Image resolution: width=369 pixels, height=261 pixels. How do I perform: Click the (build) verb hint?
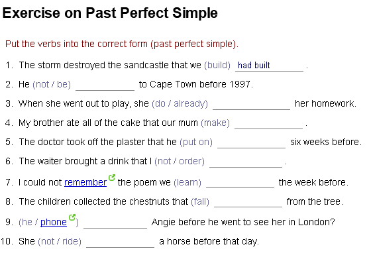217,65
